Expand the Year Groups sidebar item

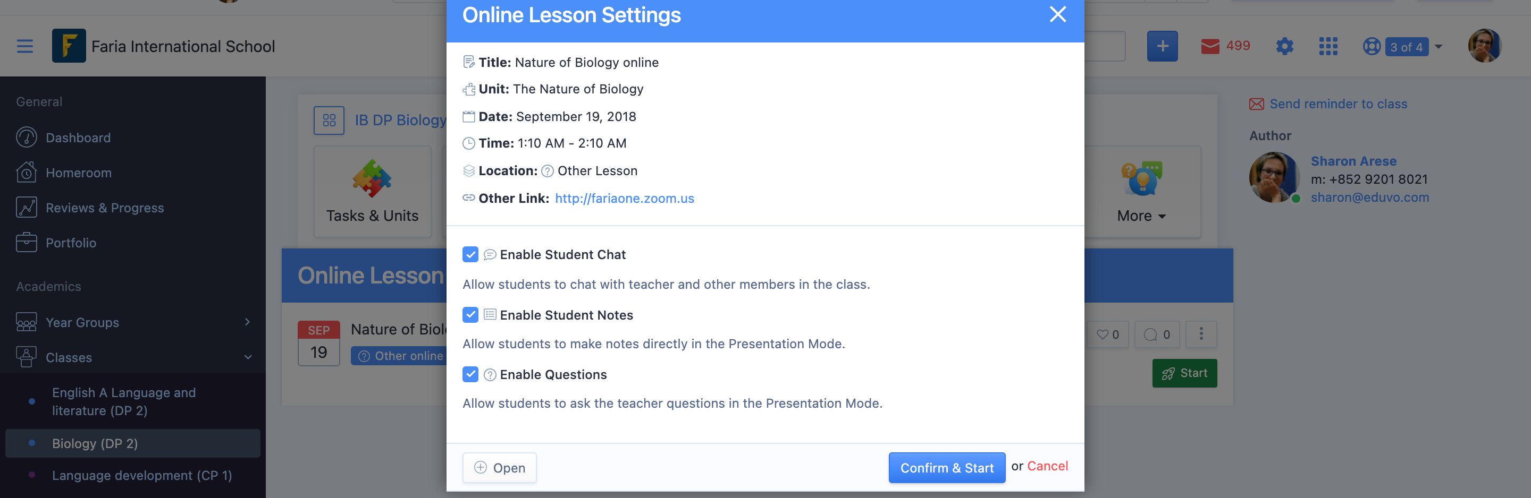[132, 322]
